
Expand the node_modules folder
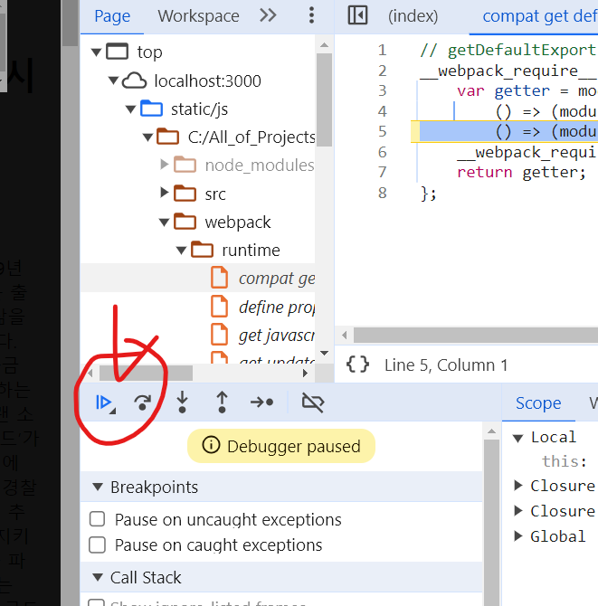pyautogui.click(x=165, y=165)
